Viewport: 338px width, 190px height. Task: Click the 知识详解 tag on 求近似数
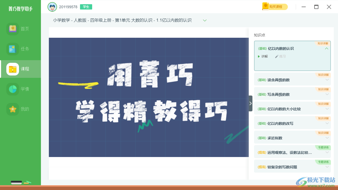323,133
